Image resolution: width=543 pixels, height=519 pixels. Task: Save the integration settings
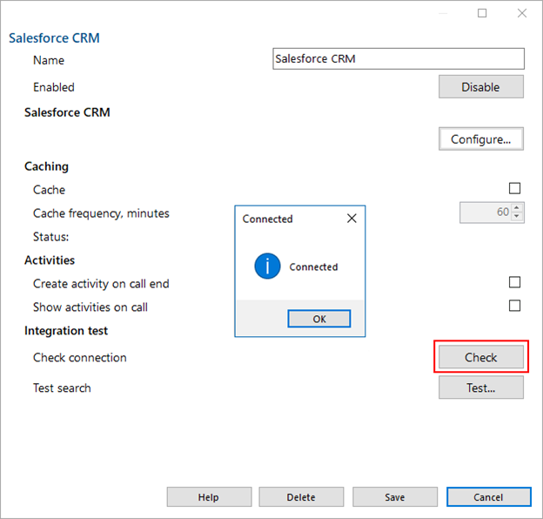pyautogui.click(x=395, y=497)
